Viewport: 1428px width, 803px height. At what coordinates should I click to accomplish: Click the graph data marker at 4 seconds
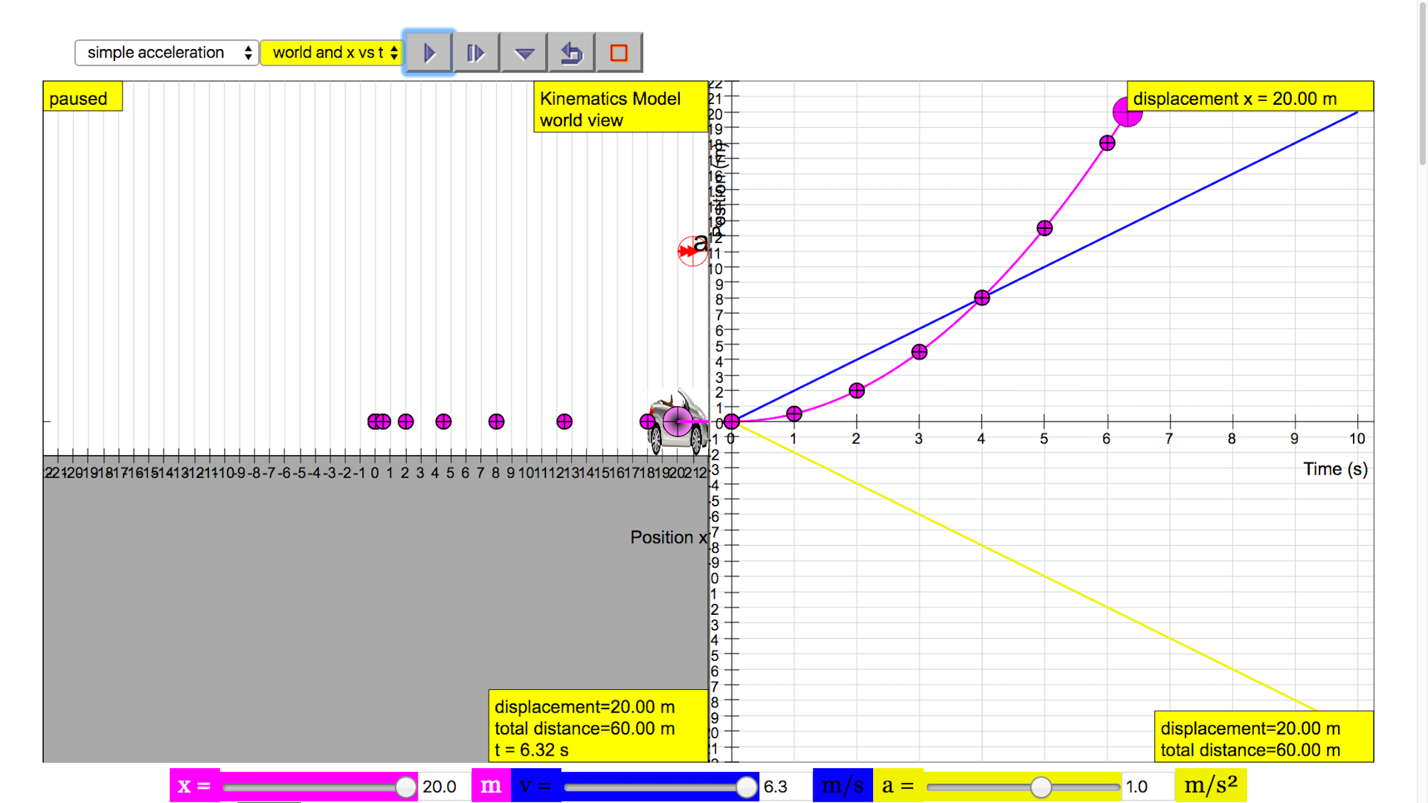[982, 297]
